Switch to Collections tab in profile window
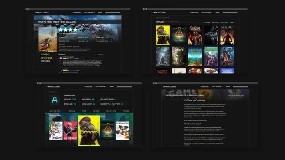285x160 pixels. pyautogui.click(x=111, y=111)
